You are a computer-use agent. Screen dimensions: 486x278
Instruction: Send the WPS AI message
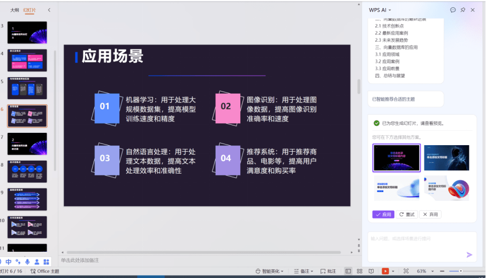click(x=469, y=255)
